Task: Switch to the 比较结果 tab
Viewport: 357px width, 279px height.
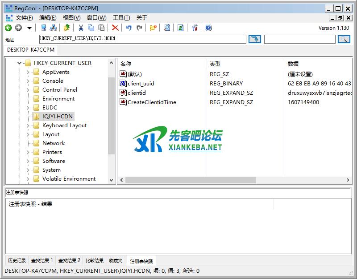Action: 95,261
